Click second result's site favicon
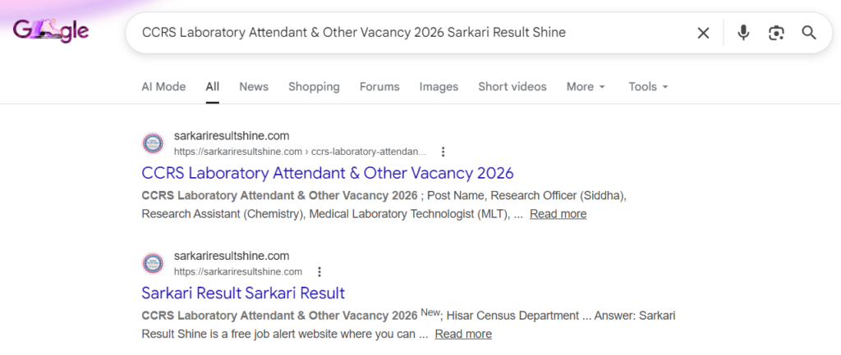841x355 pixels. coord(153,263)
